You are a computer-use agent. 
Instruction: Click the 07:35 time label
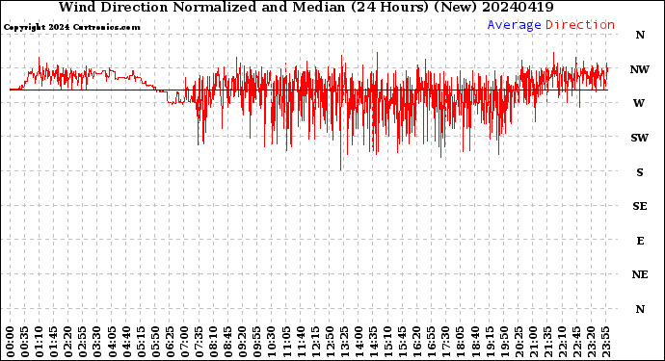tap(199, 342)
